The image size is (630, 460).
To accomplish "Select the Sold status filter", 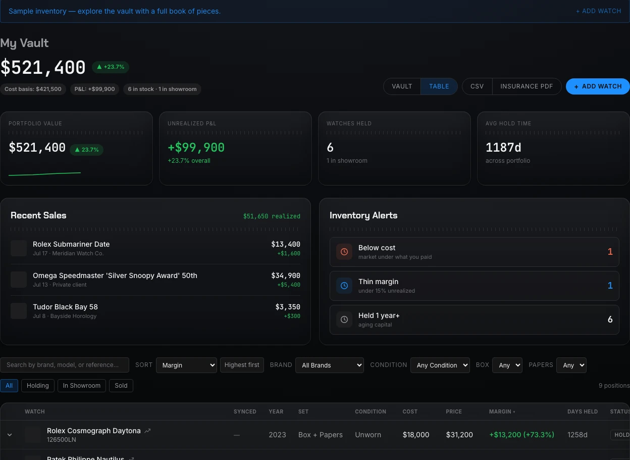I will click(x=121, y=386).
